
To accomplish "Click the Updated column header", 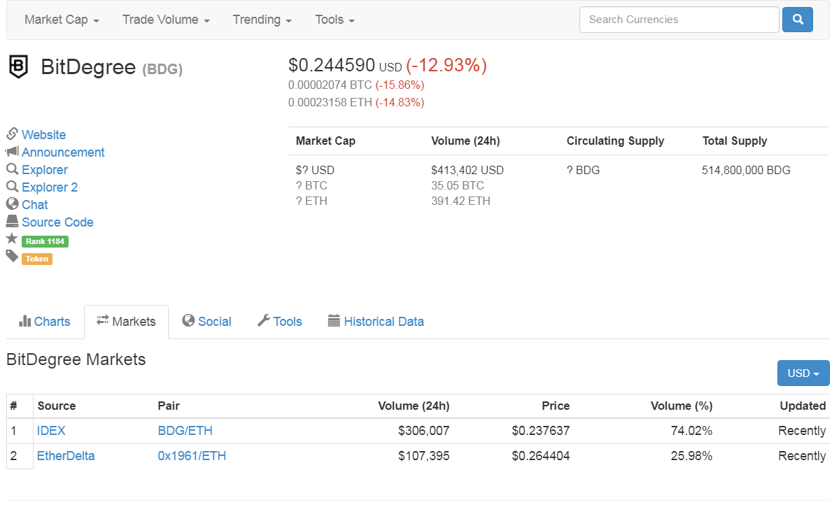I will (x=803, y=406).
